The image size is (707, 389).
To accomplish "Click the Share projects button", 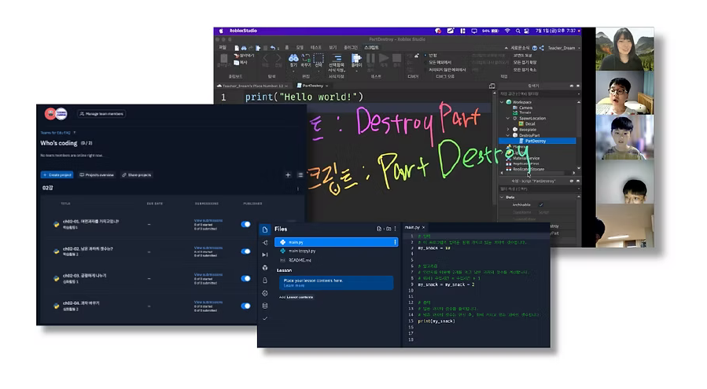I will coord(137,175).
